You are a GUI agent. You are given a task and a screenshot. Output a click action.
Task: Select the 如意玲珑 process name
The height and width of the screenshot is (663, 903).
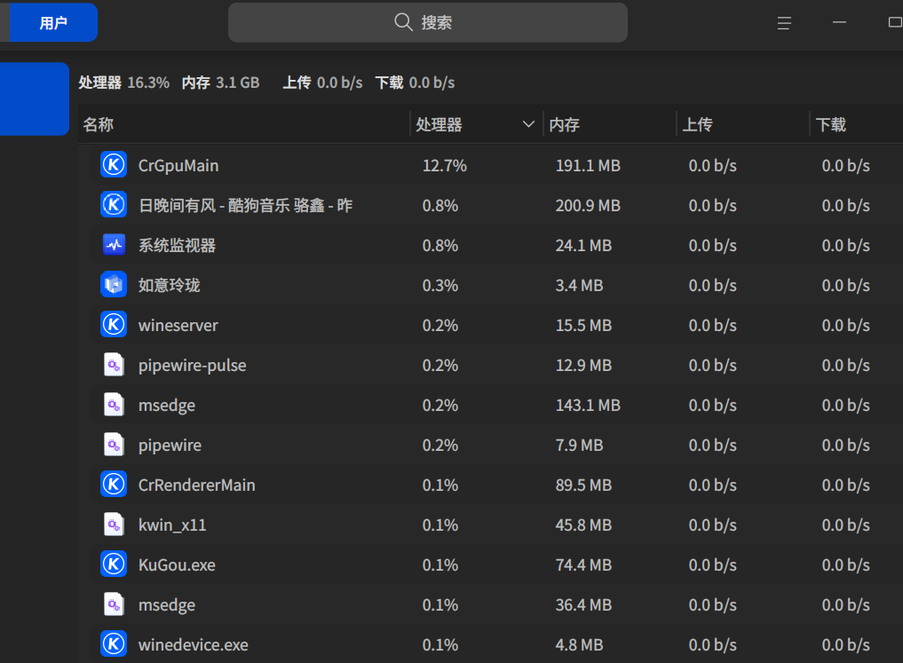pos(170,286)
